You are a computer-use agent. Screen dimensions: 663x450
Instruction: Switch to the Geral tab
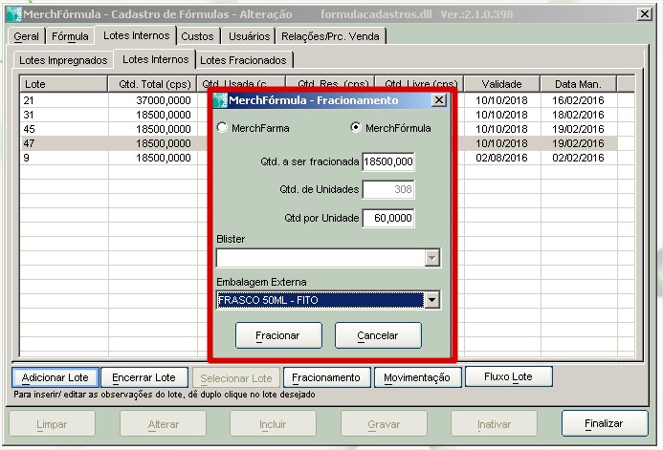[26, 36]
